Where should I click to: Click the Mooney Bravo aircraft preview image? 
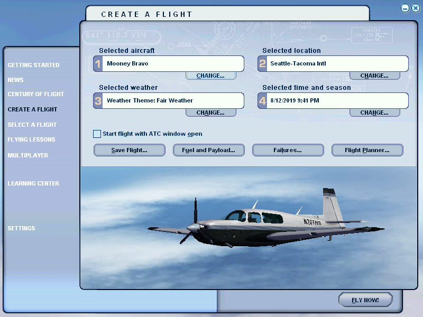(249, 228)
